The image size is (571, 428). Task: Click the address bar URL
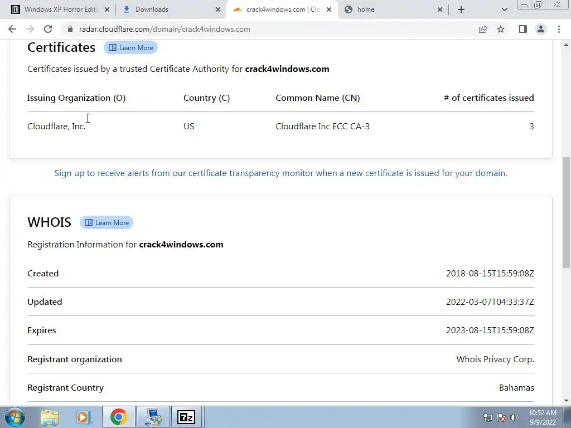[164, 29]
